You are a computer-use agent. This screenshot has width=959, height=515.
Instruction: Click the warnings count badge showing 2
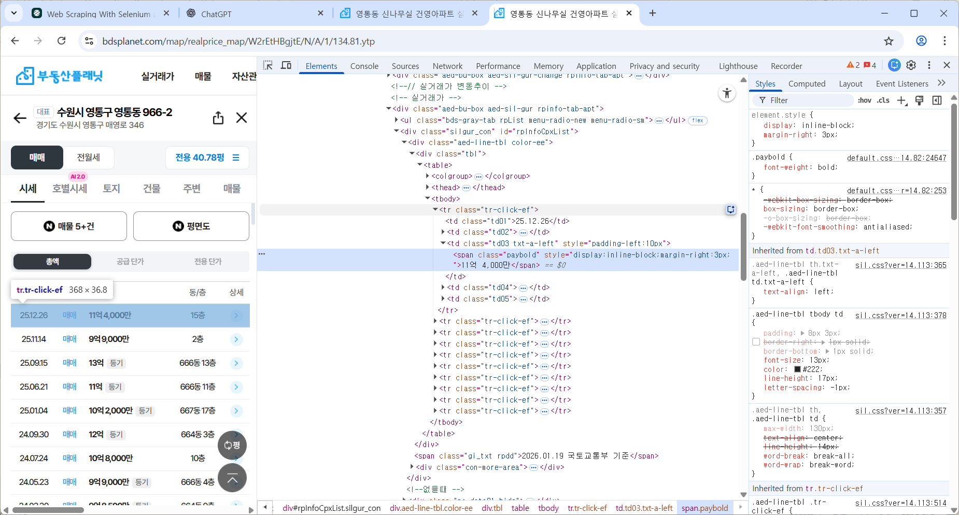tap(853, 65)
